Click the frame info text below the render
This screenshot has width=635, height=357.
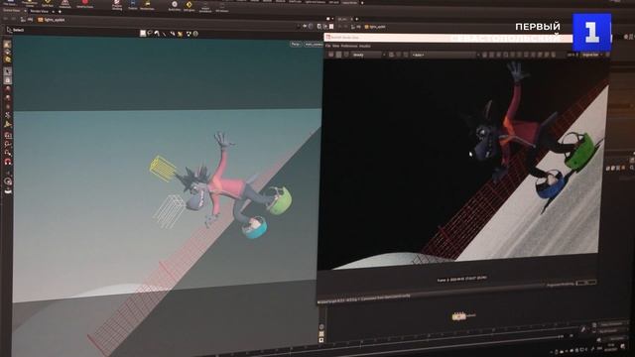click(461, 279)
